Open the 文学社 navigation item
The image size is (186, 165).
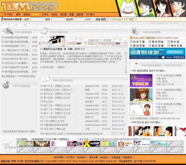(x=45, y=14)
